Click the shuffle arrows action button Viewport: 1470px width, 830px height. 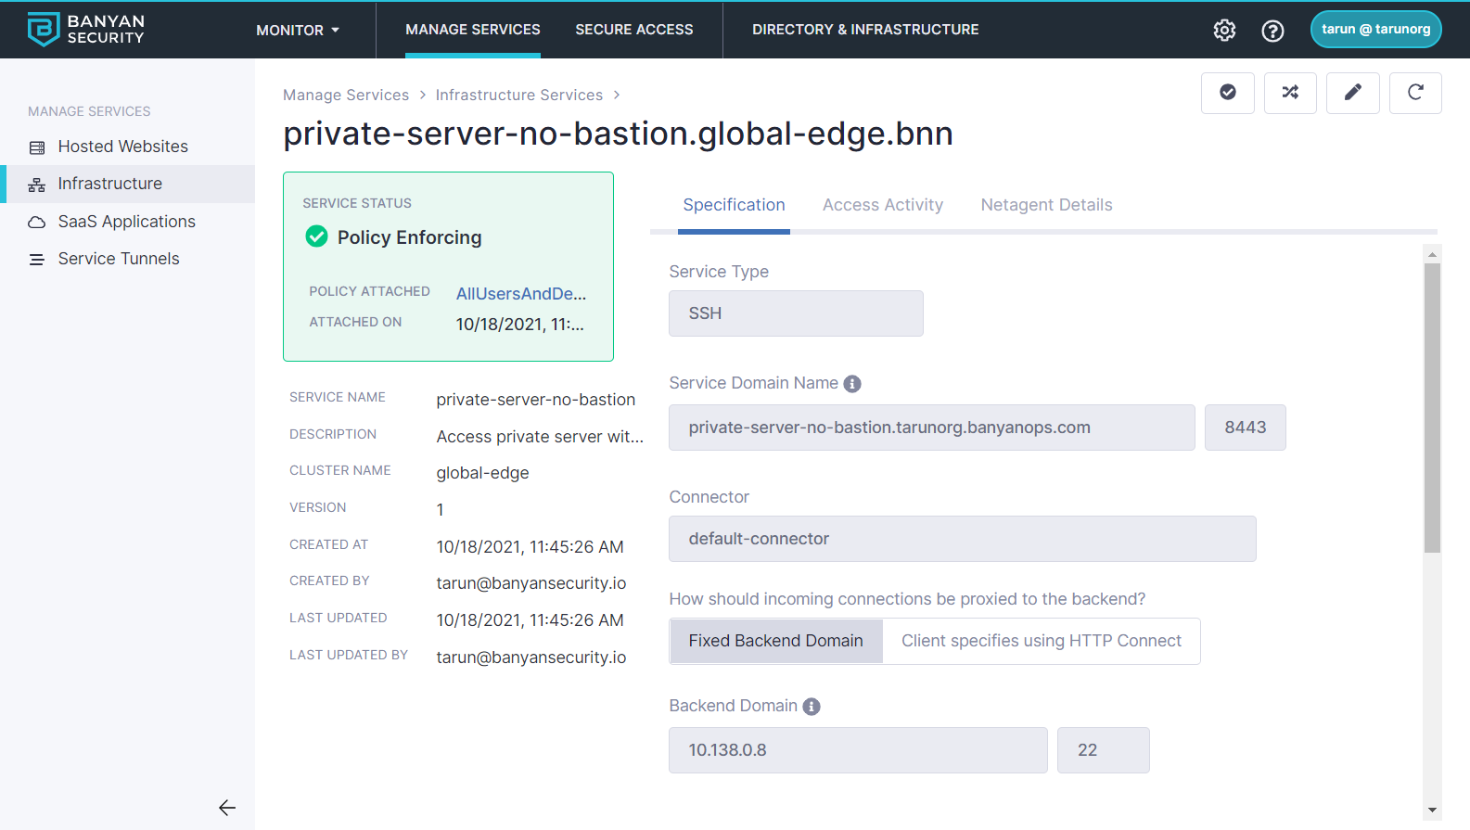click(1290, 93)
